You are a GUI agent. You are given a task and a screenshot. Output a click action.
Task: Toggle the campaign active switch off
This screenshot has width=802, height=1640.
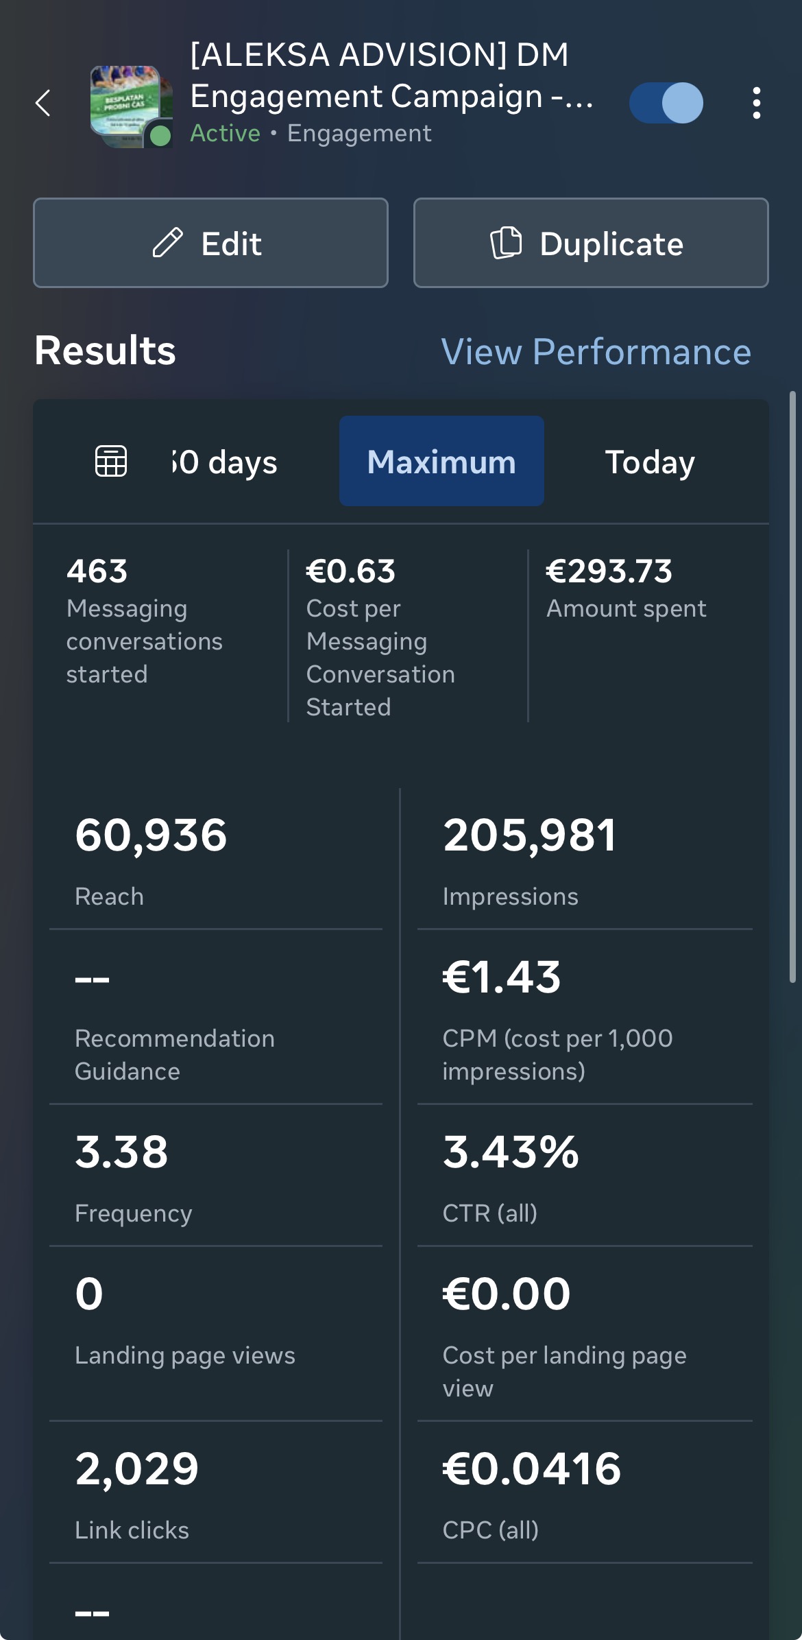tap(666, 103)
